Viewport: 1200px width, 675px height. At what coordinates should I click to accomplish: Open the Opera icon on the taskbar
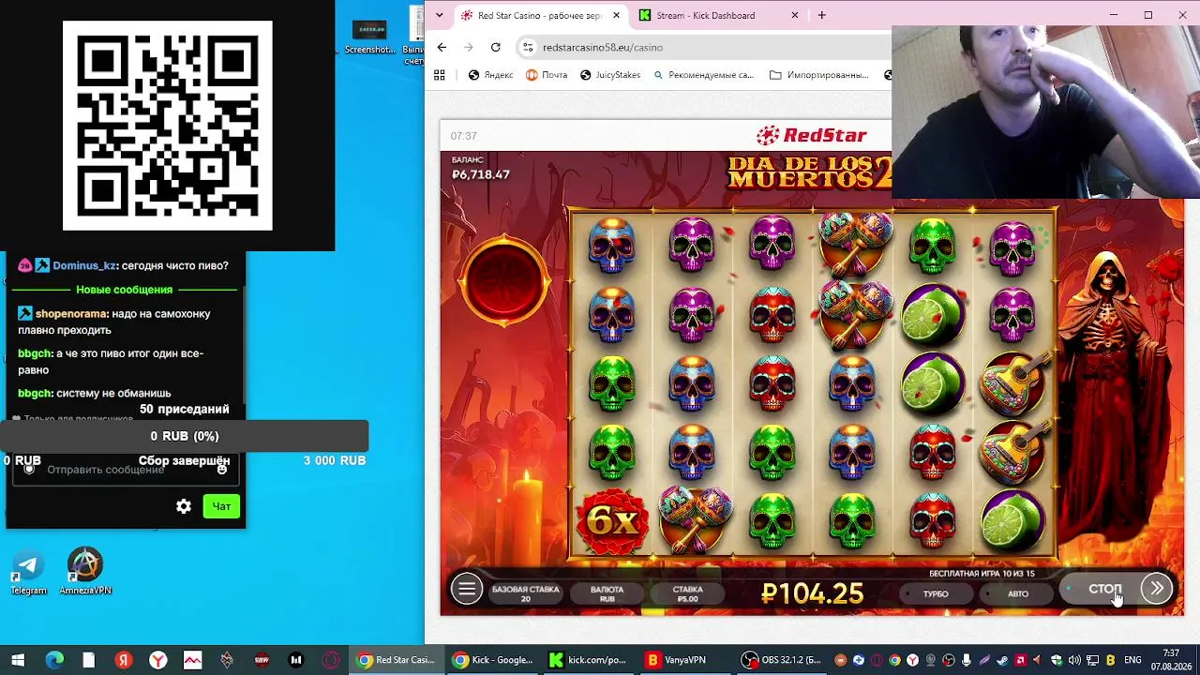[x=331, y=660]
